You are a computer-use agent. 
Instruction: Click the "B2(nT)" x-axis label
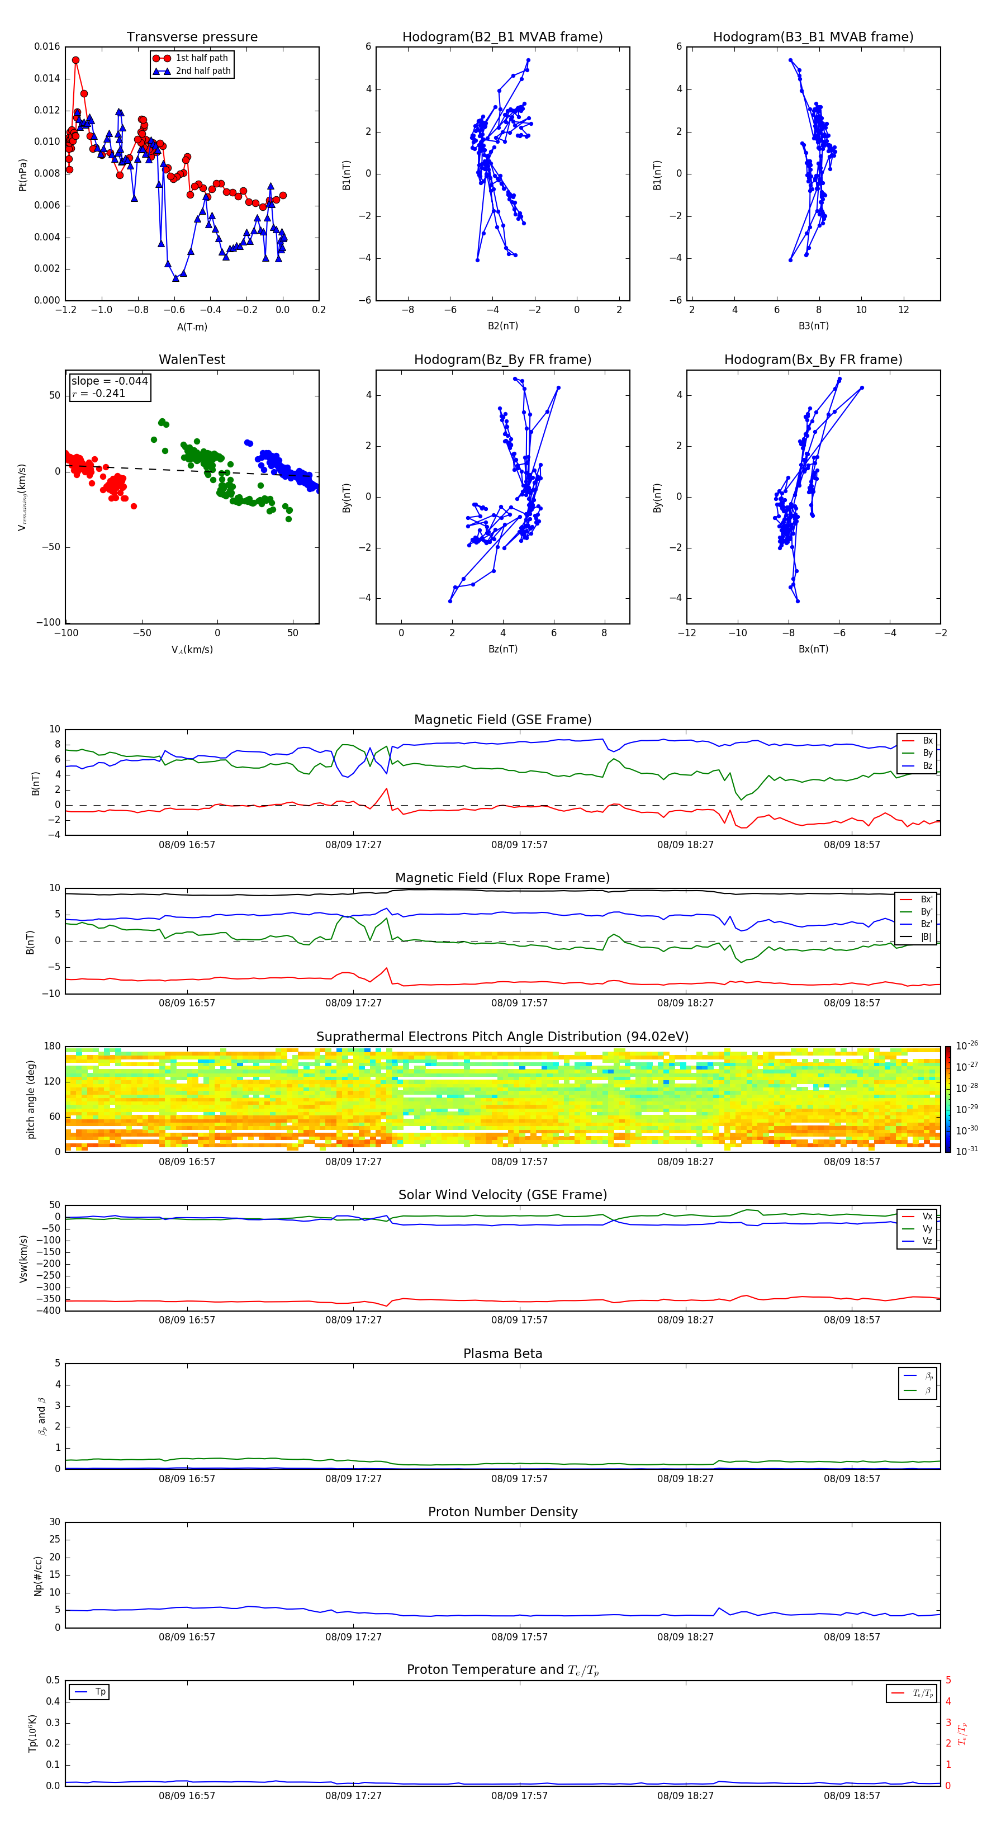(x=502, y=326)
